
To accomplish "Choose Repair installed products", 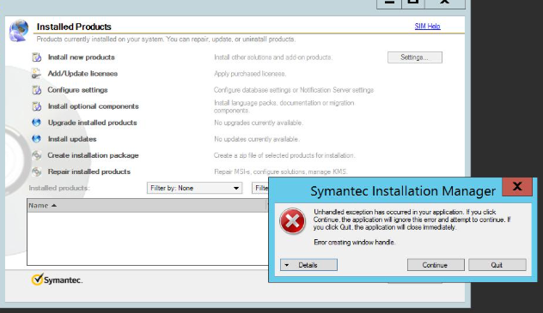I will [x=89, y=172].
